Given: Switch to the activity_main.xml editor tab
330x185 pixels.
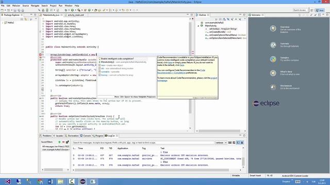Looking at the screenshot, I should (x=75, y=15).
